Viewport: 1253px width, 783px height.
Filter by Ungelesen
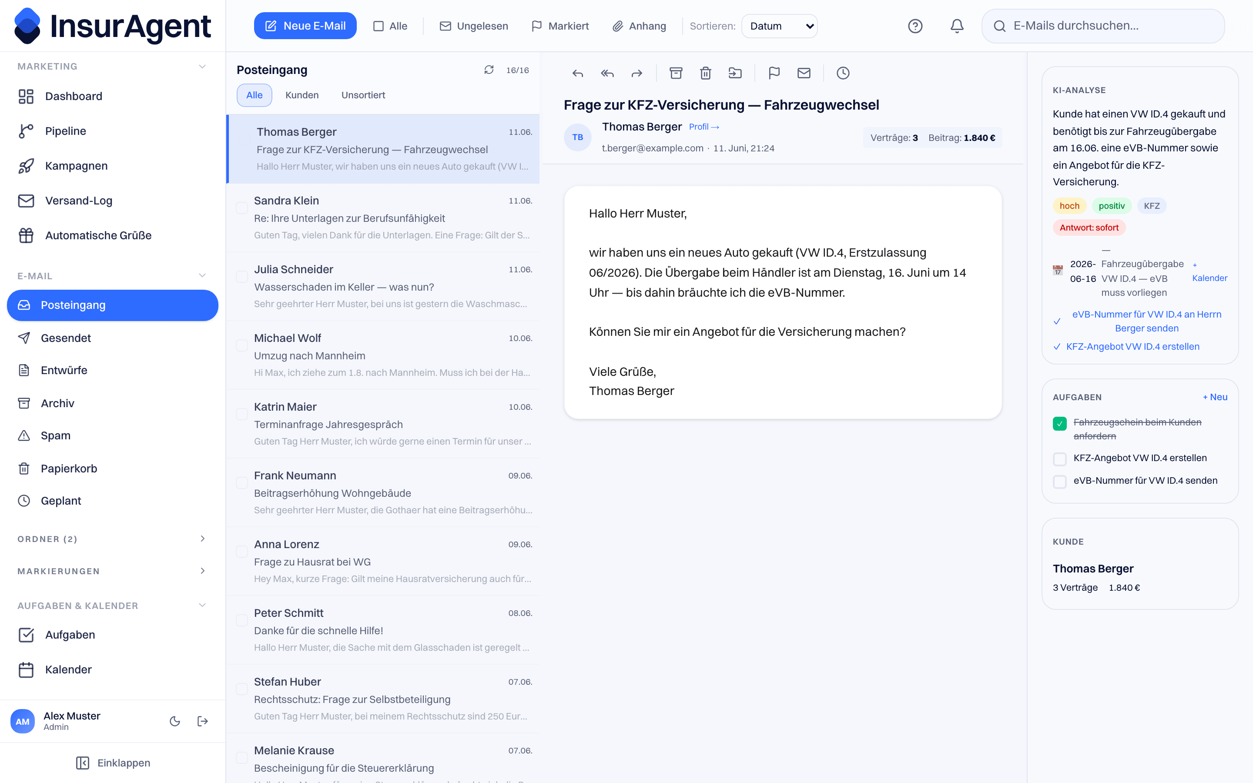[474, 26]
